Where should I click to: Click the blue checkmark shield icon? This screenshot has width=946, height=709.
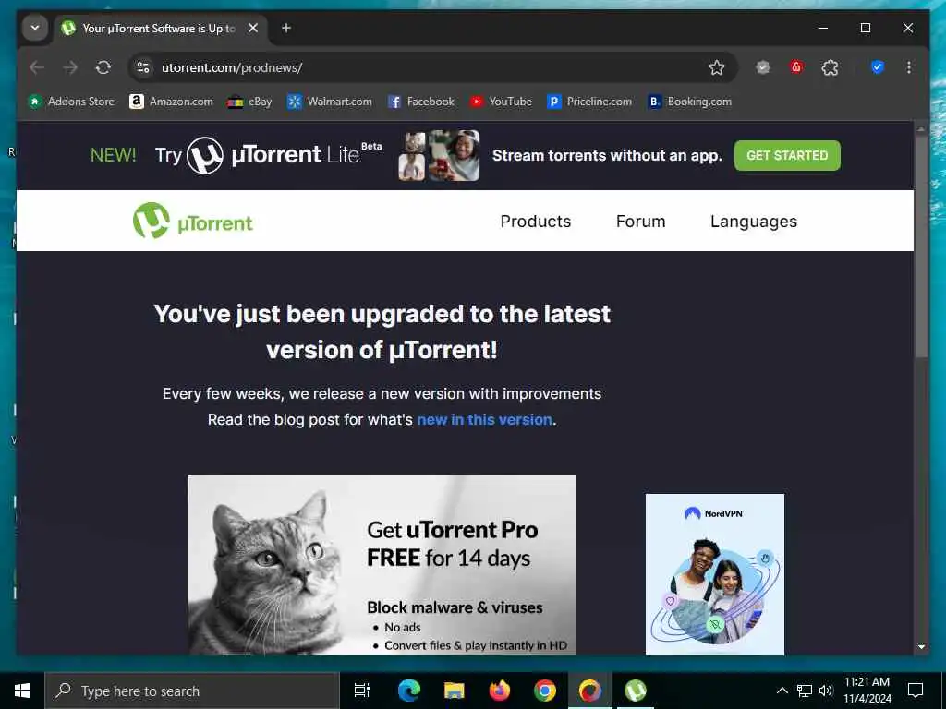coord(878,67)
